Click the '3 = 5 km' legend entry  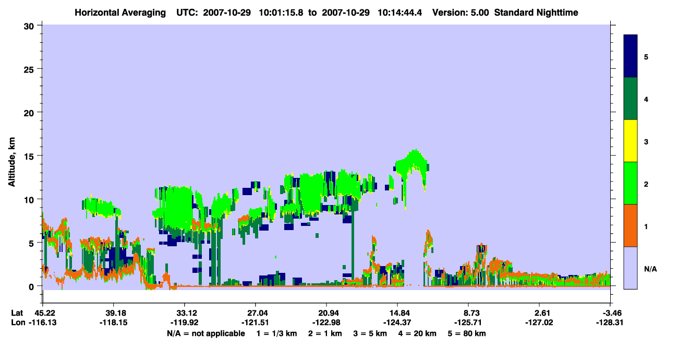(x=370, y=333)
